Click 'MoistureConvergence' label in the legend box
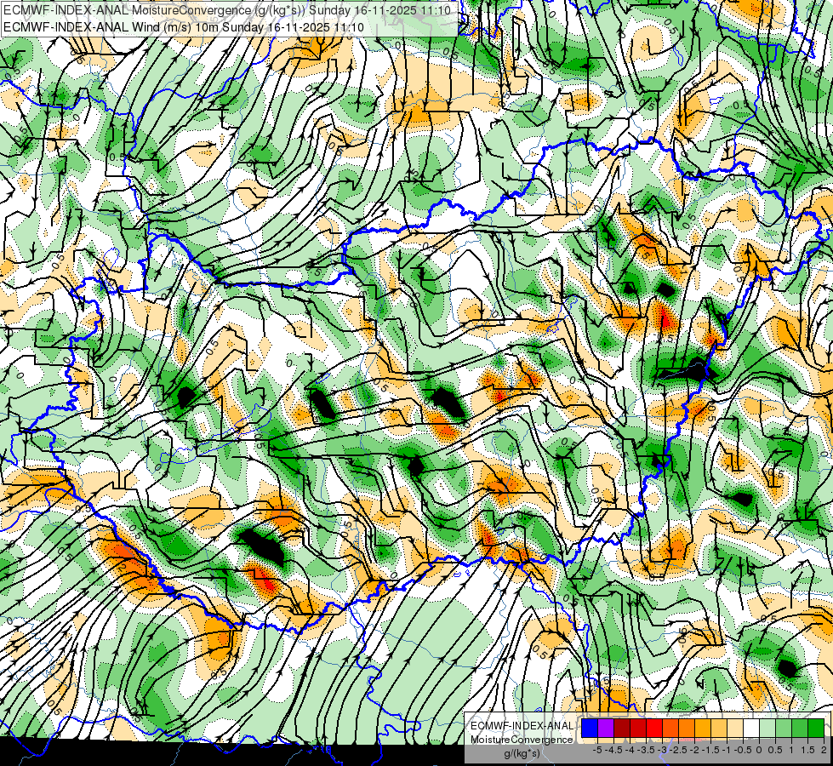 click(x=522, y=740)
